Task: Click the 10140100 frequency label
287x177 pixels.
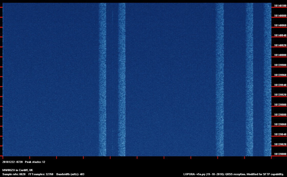Action: 280,6
